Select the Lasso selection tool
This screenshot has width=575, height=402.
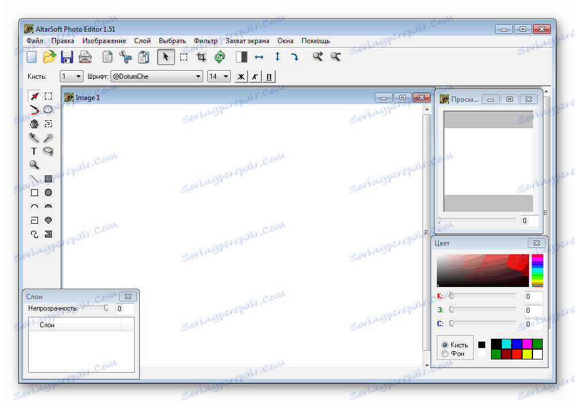tap(48, 151)
